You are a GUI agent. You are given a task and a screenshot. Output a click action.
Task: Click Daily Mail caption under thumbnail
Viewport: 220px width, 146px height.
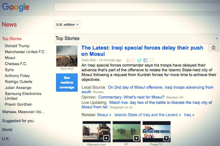(x=67, y=69)
